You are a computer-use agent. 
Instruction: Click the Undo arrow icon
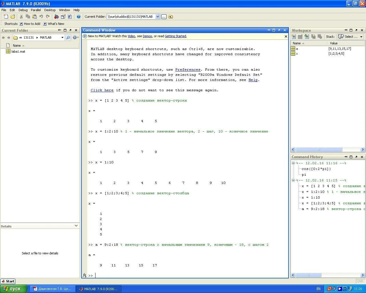coord(41,17)
